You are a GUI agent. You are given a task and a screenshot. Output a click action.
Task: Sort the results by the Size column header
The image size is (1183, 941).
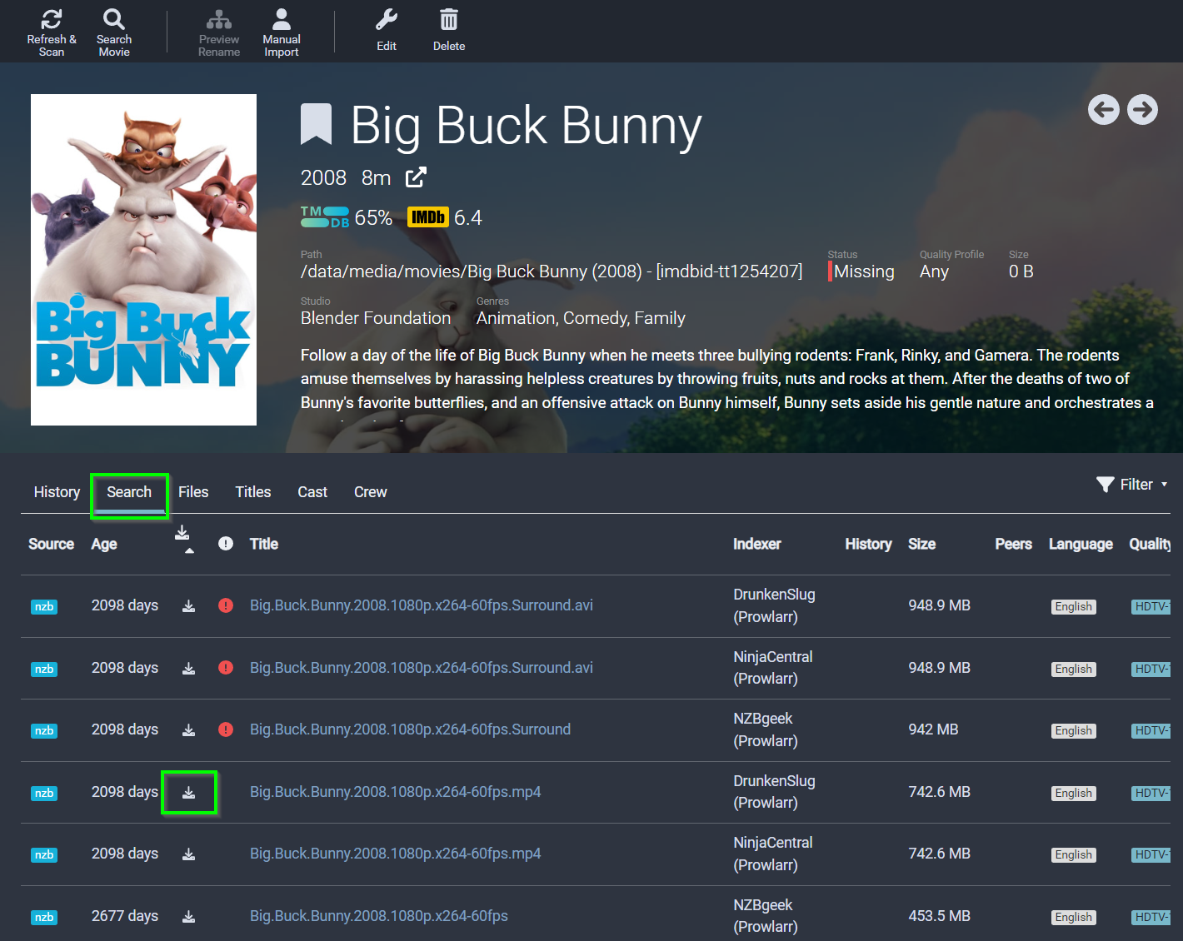point(921,544)
